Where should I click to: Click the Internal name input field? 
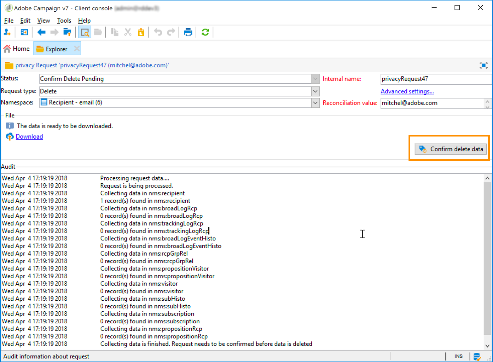pos(436,79)
